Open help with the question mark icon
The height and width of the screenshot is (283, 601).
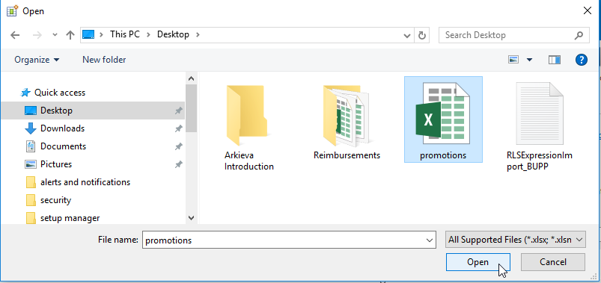(582, 60)
